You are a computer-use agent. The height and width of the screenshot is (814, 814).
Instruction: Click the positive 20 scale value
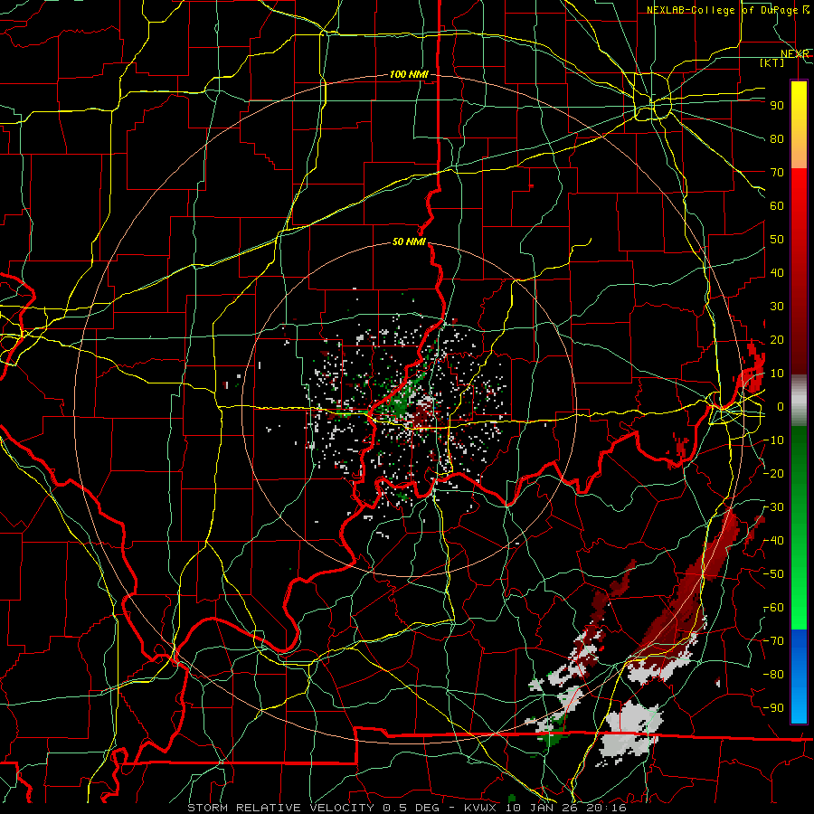777,340
